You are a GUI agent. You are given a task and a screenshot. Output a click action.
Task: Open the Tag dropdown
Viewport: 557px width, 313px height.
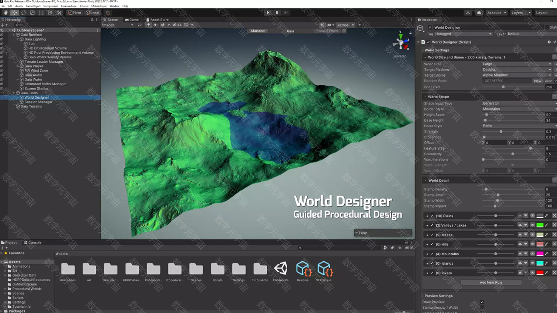pos(463,34)
